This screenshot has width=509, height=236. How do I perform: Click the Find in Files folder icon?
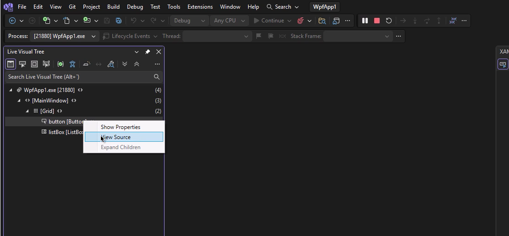point(322,21)
